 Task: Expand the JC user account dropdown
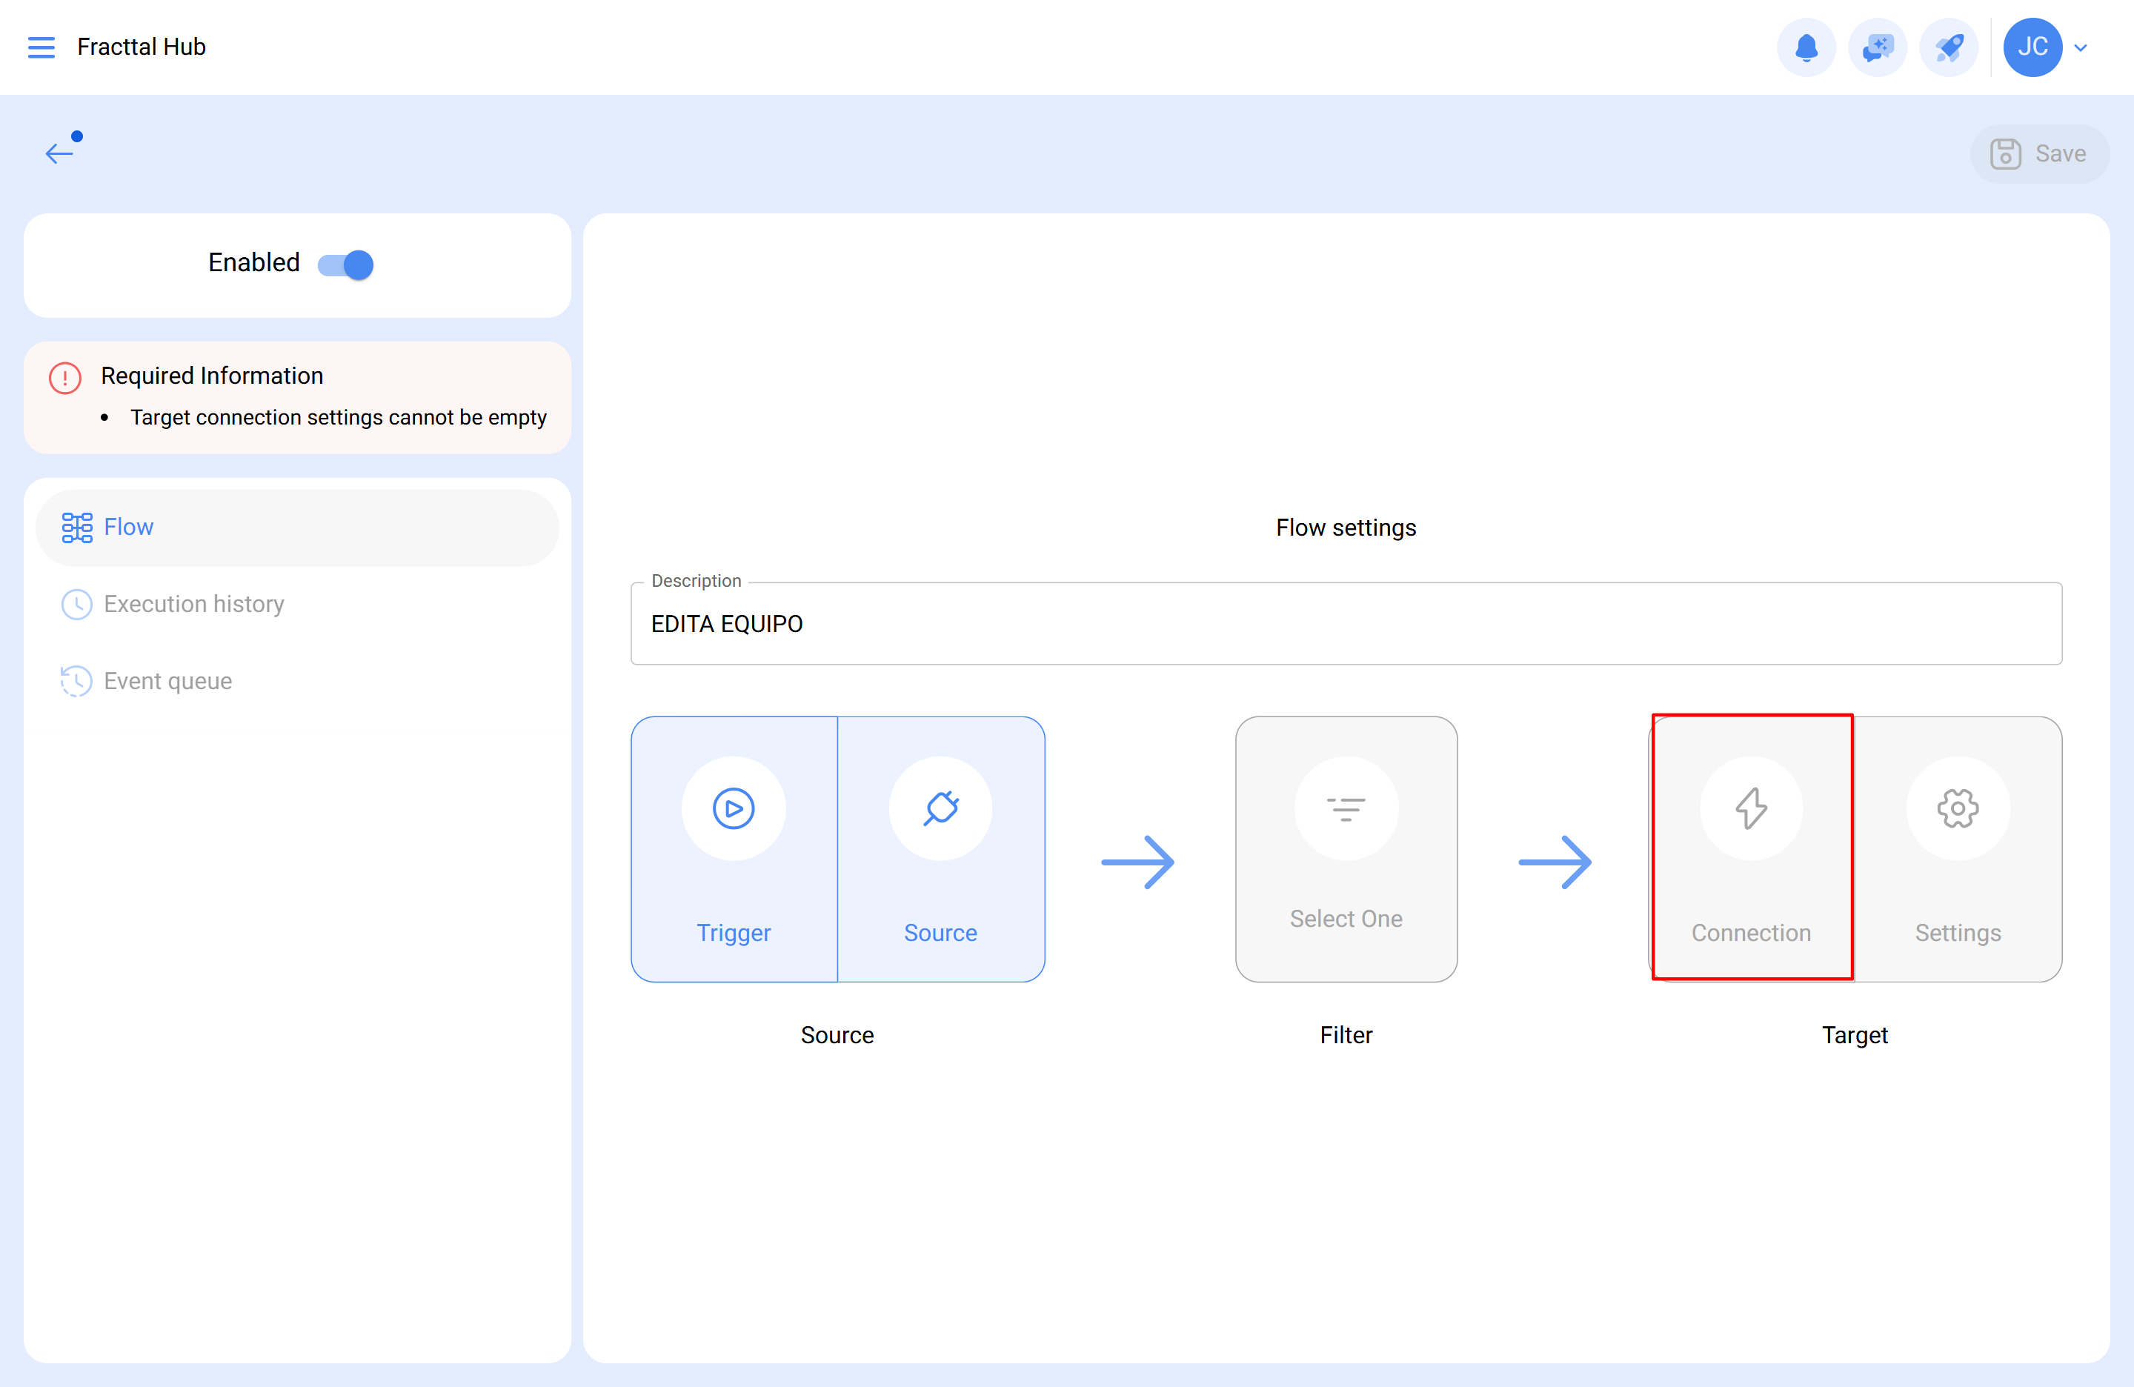(2081, 47)
